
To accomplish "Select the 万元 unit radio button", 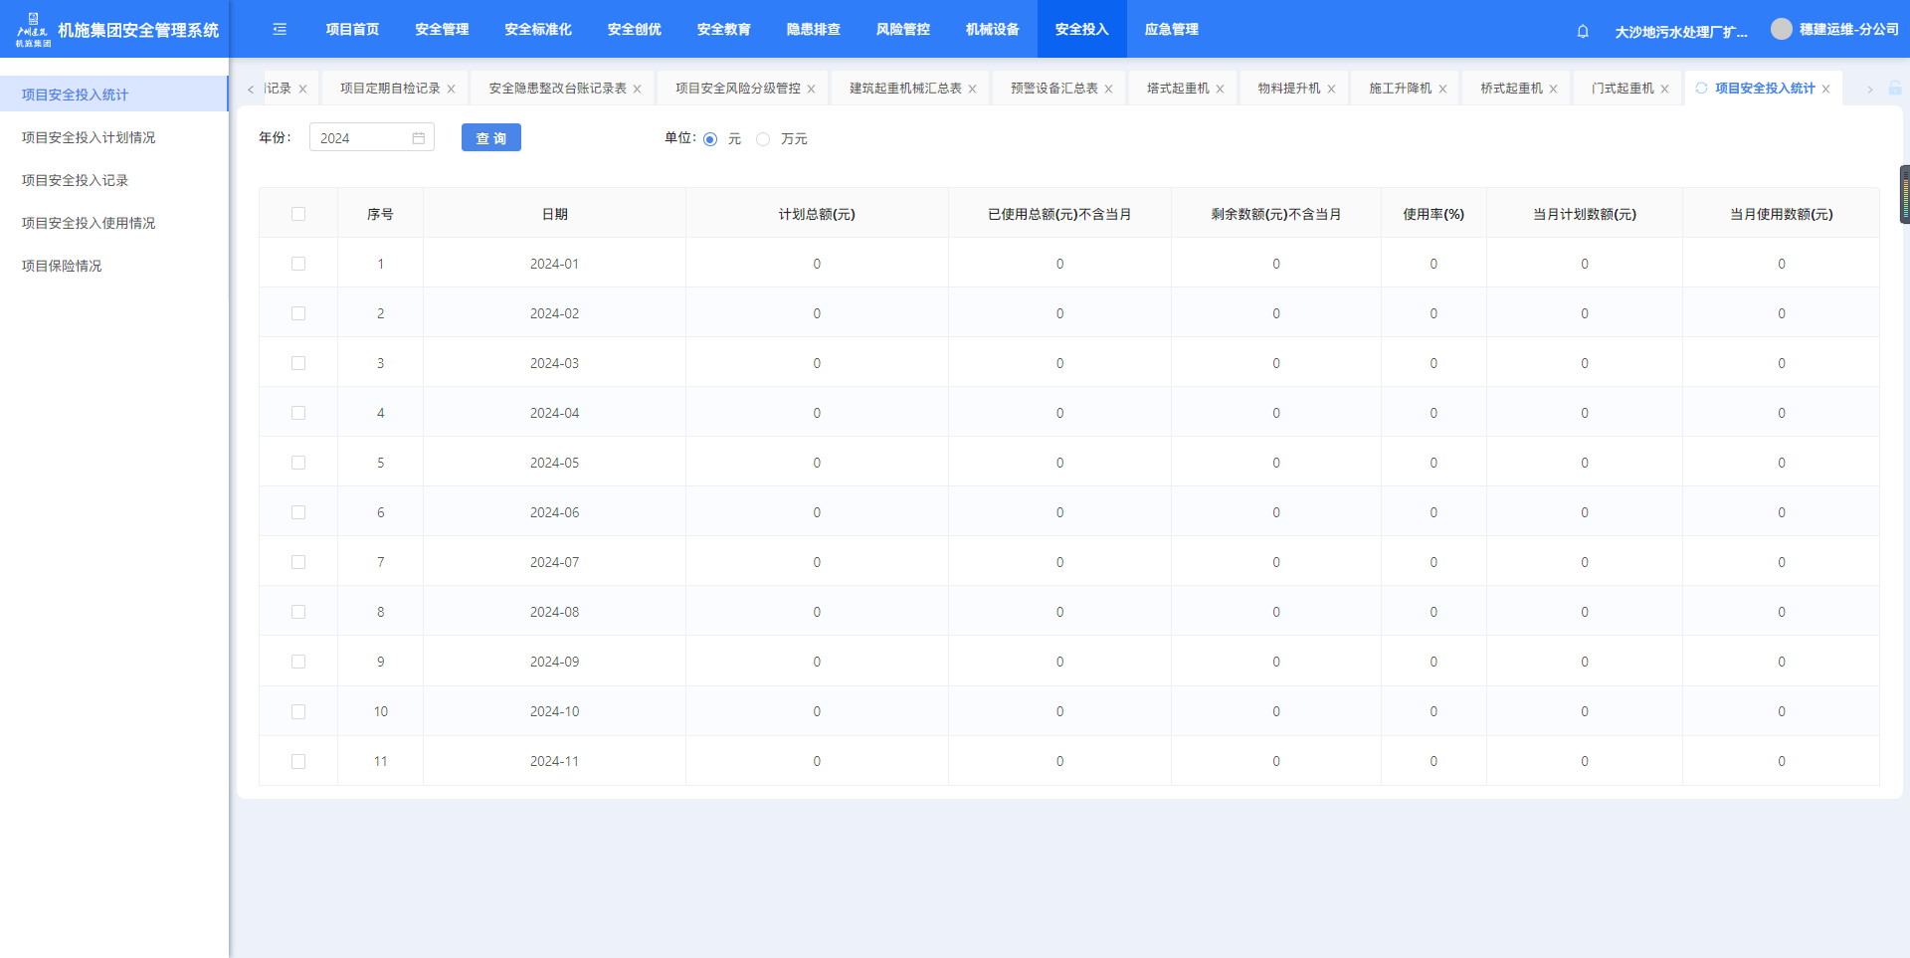I will click(763, 139).
